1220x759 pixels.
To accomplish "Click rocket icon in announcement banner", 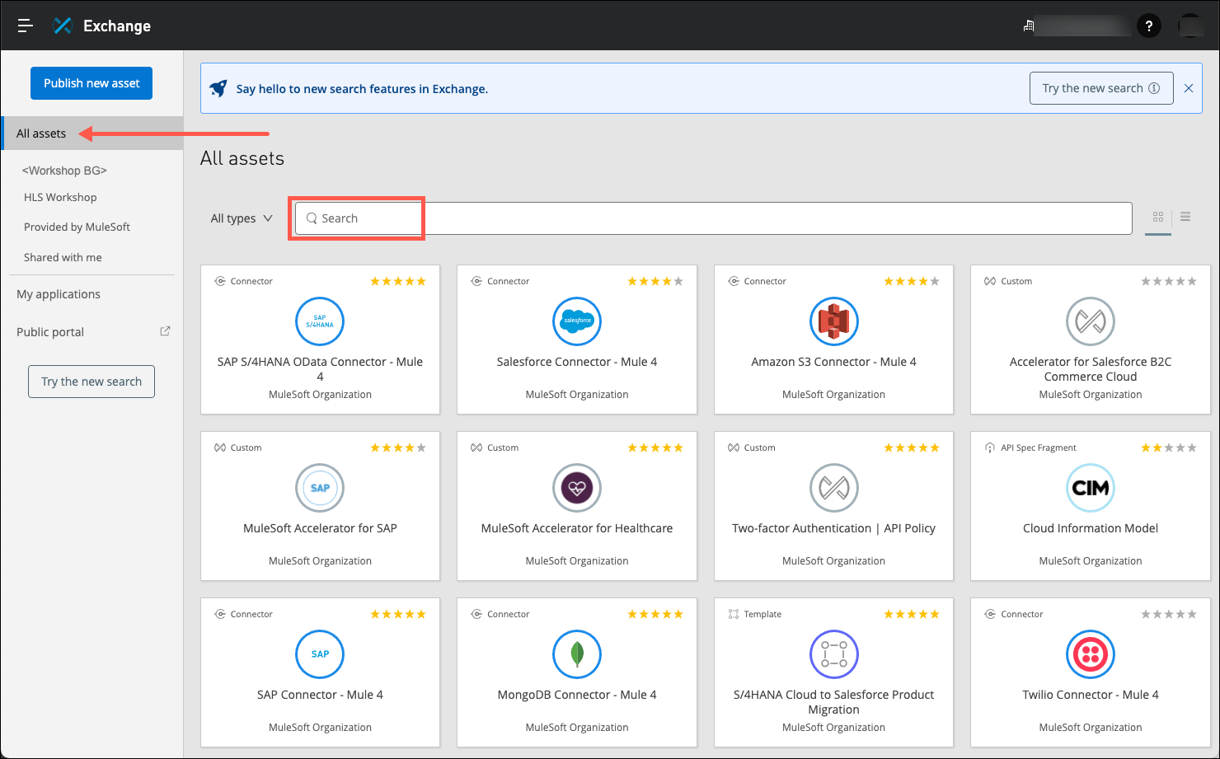I will [x=218, y=88].
